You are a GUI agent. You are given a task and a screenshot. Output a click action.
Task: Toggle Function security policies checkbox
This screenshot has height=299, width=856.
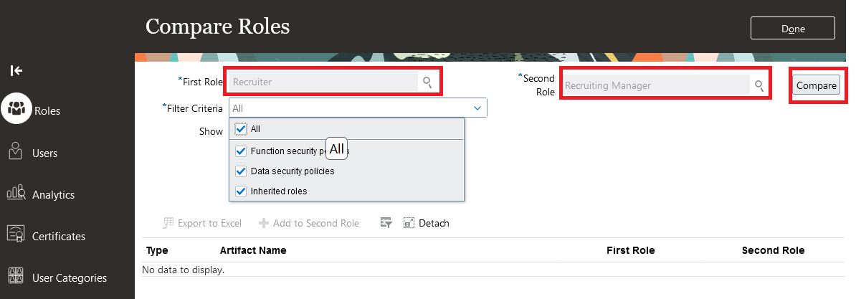(241, 151)
